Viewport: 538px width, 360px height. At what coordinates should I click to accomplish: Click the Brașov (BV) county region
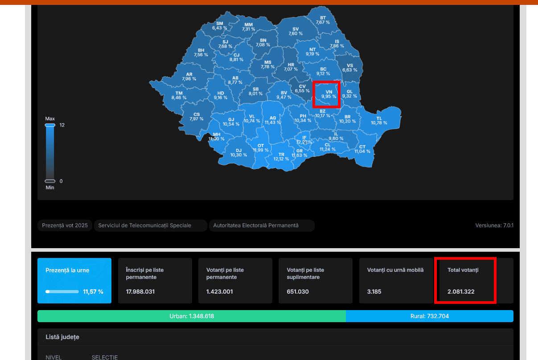coord(283,94)
